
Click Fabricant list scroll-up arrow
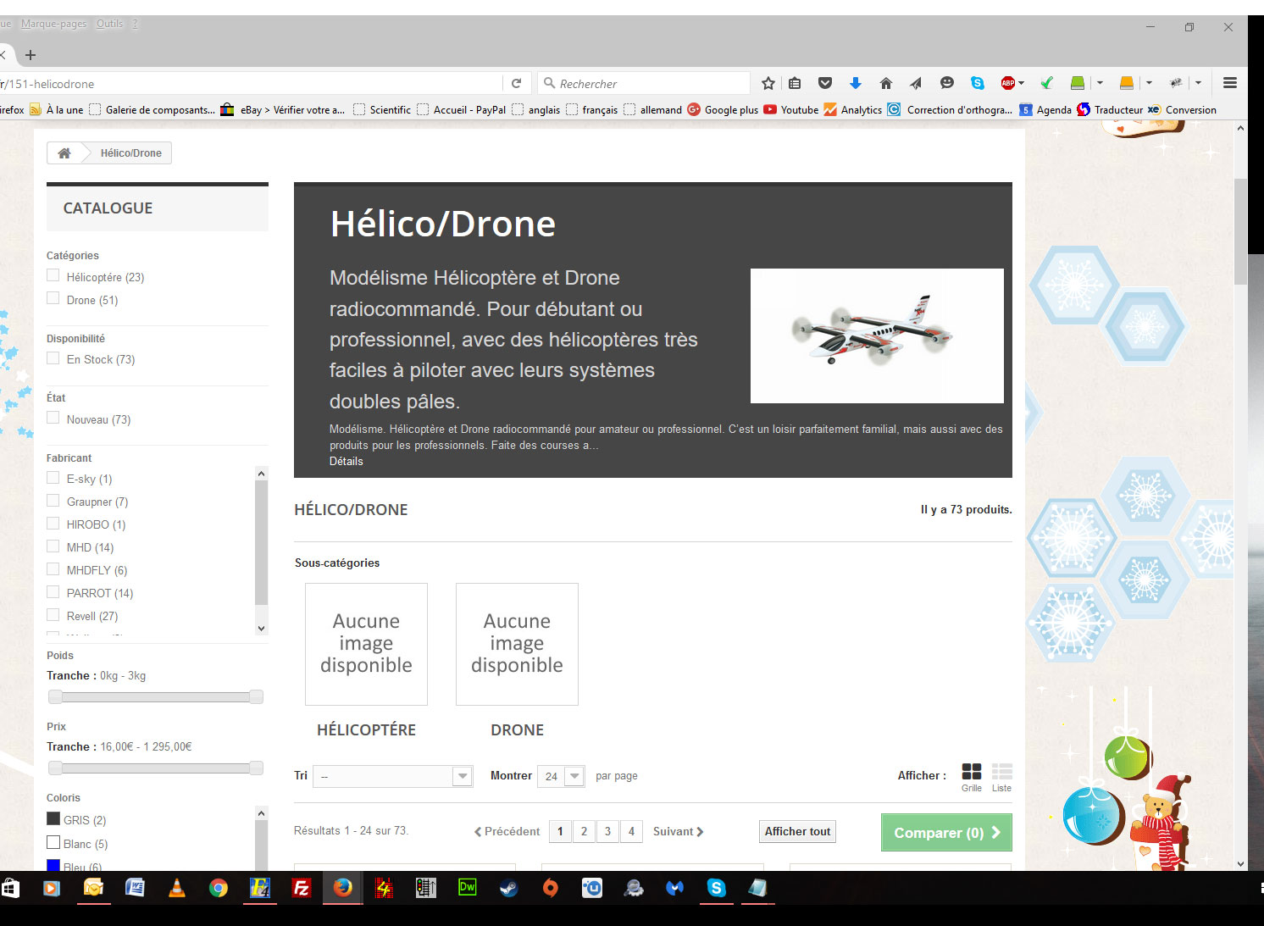tap(261, 474)
